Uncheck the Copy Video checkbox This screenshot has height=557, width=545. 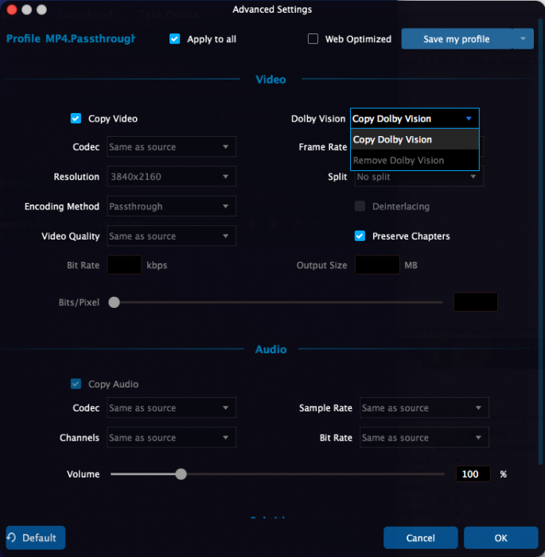pos(76,119)
